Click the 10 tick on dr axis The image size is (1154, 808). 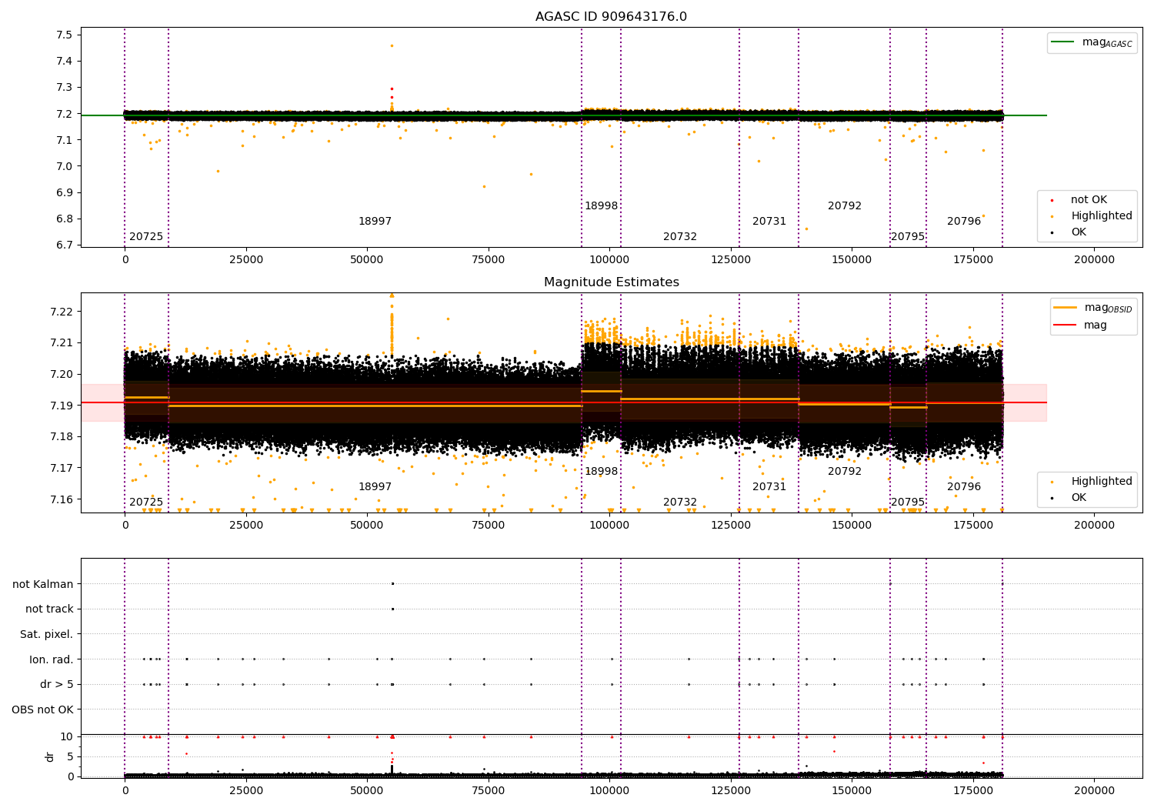(x=67, y=736)
